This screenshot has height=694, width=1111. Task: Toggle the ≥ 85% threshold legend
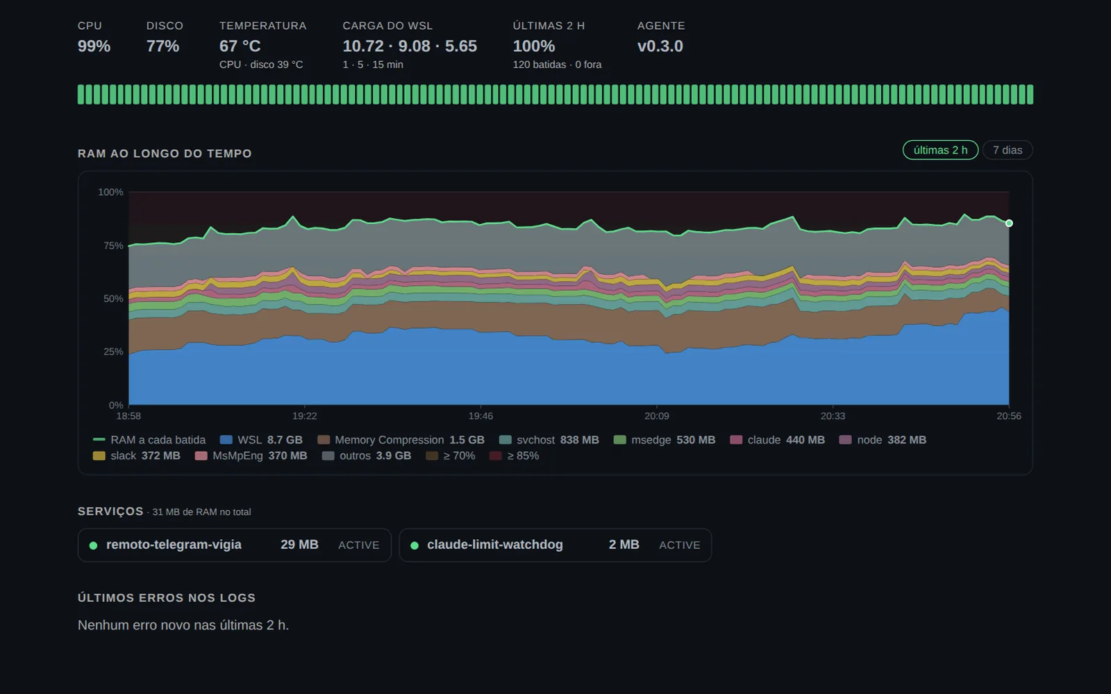tap(514, 456)
